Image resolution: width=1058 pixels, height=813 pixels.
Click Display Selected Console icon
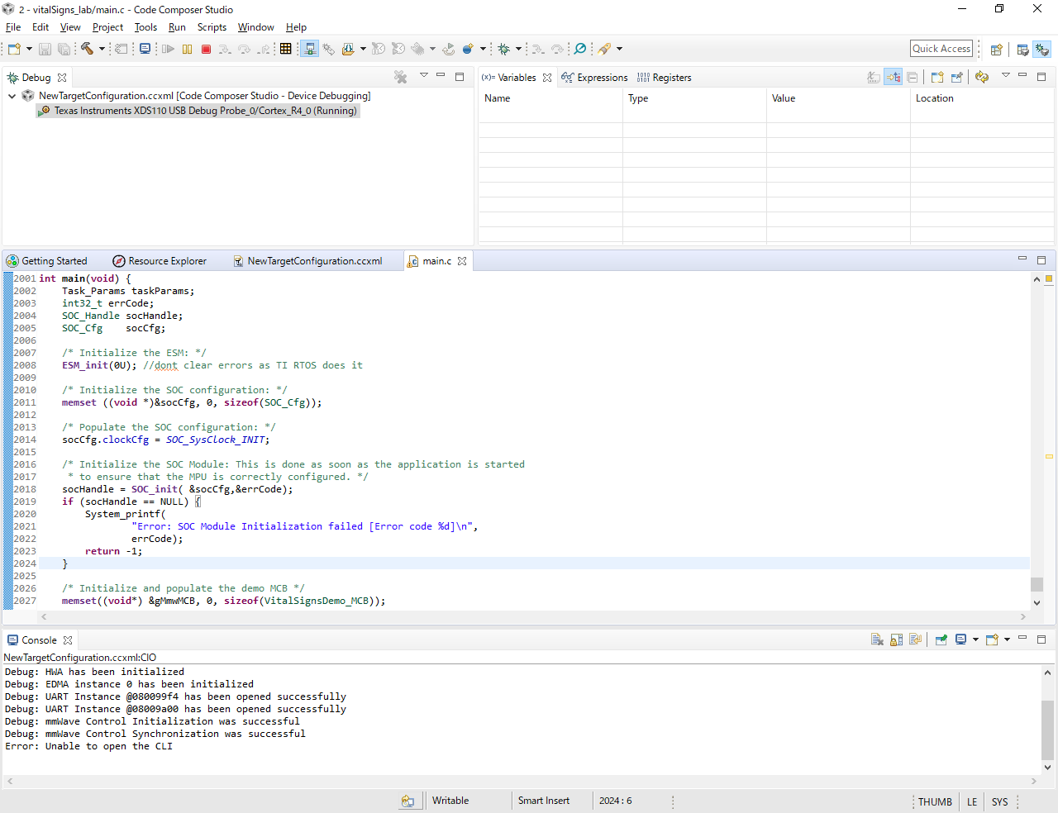pyautogui.click(x=961, y=639)
